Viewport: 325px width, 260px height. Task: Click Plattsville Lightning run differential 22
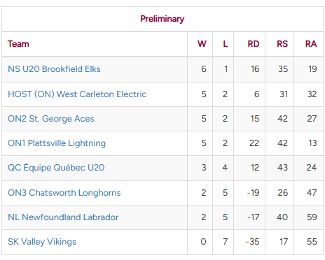tap(254, 143)
